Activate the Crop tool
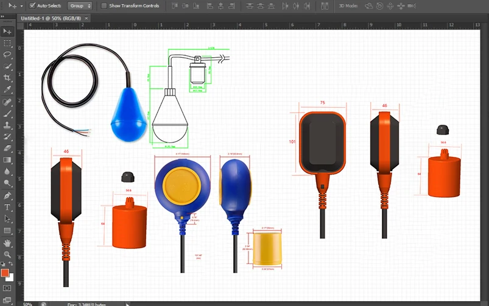489x306 pixels. tap(7, 78)
